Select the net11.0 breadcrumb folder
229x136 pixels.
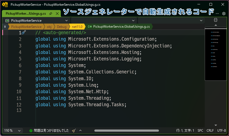point(77,27)
